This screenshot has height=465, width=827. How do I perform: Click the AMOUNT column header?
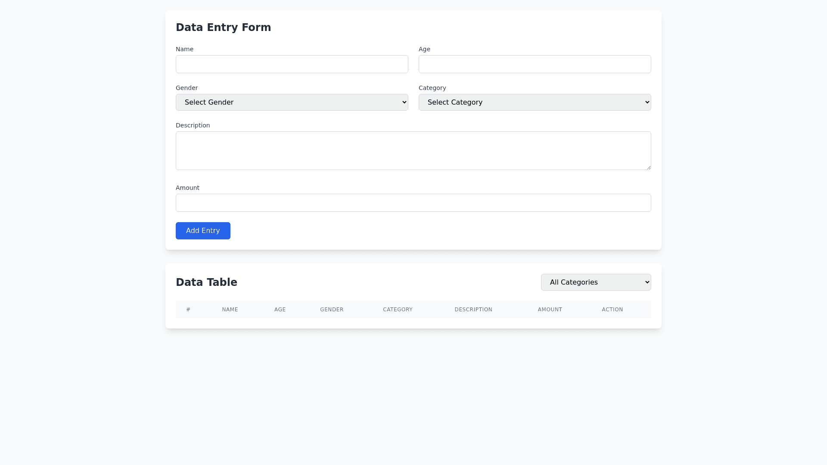[x=550, y=310]
